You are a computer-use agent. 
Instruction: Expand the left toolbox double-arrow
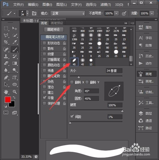3,19
